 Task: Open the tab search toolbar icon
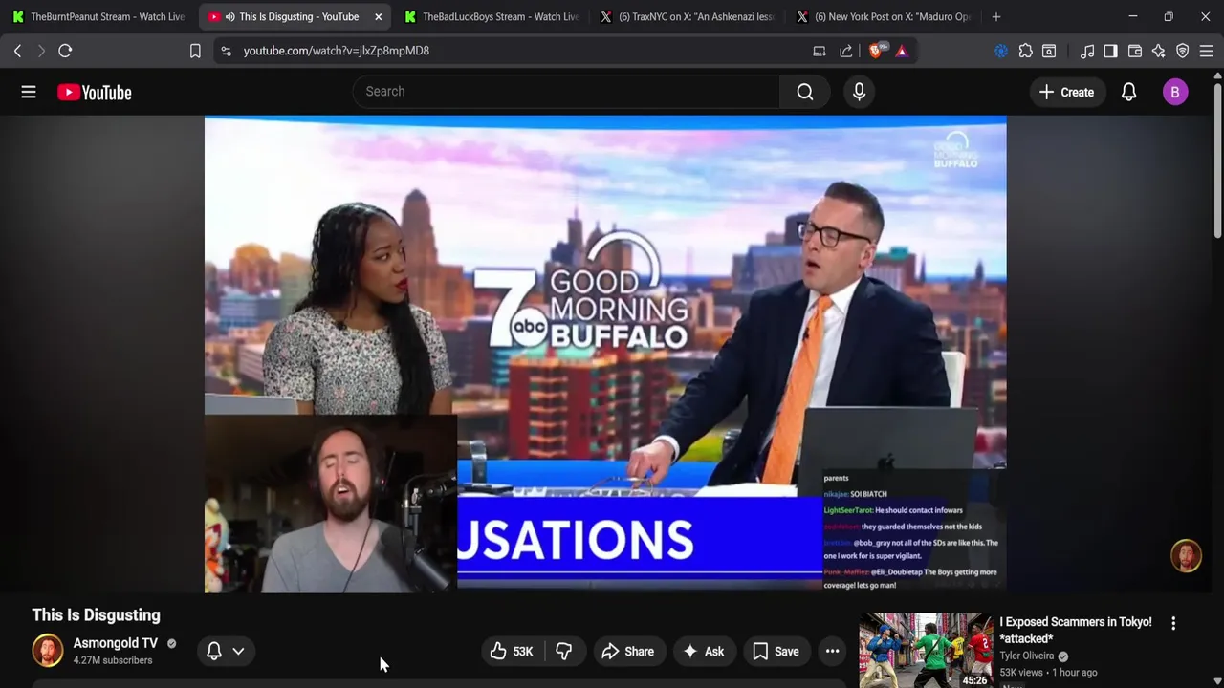click(1049, 51)
